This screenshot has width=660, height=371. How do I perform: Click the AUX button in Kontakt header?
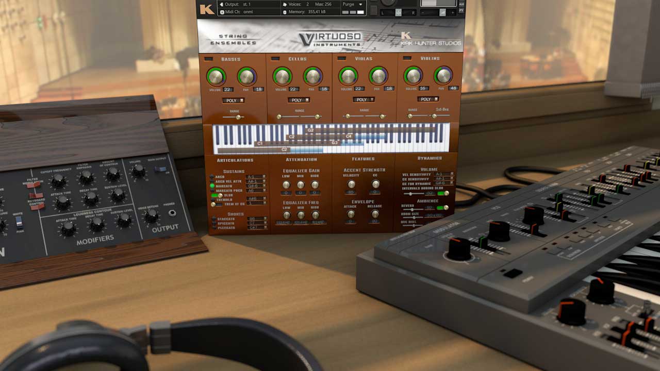click(461, 4)
